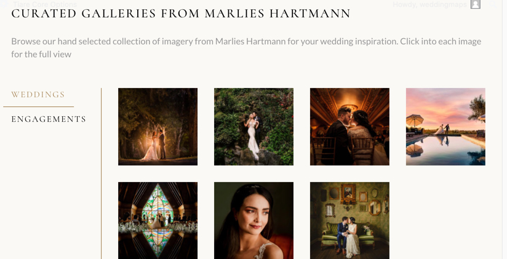Open Tiare Core Options menu

[45, 4]
